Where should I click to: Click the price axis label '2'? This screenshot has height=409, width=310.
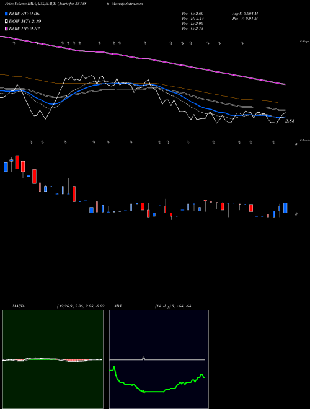(x=296, y=214)
